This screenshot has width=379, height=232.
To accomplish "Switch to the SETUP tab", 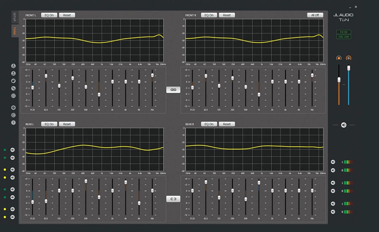I will [x=14, y=18].
